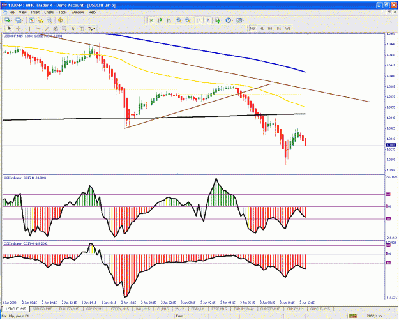The height and width of the screenshot is (320, 399).
Task: Select the Equidistant Channel tool
Action: pyautogui.click(x=56, y=29)
